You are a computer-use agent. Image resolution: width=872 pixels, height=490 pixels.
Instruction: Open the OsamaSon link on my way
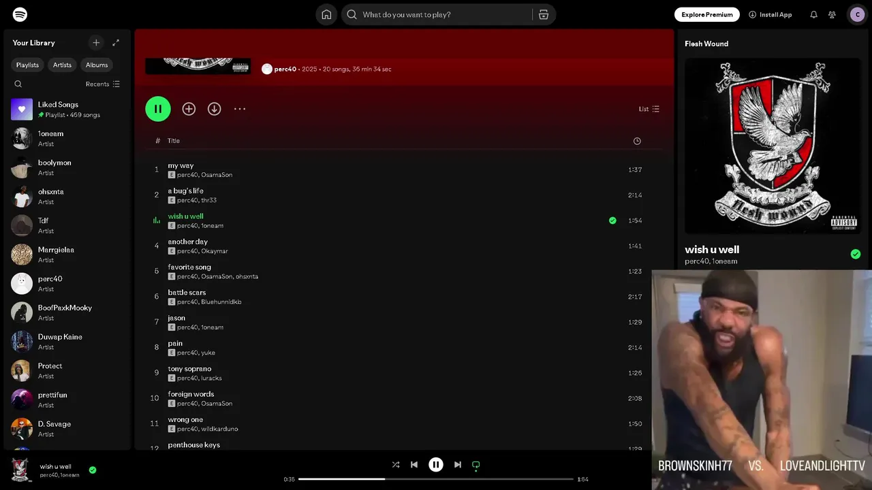[217, 175]
